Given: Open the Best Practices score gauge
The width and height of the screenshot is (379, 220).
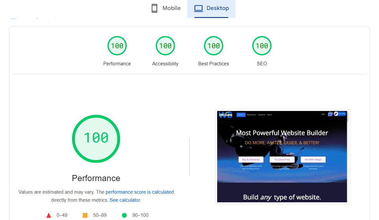Looking at the screenshot, I should pyautogui.click(x=213, y=46).
